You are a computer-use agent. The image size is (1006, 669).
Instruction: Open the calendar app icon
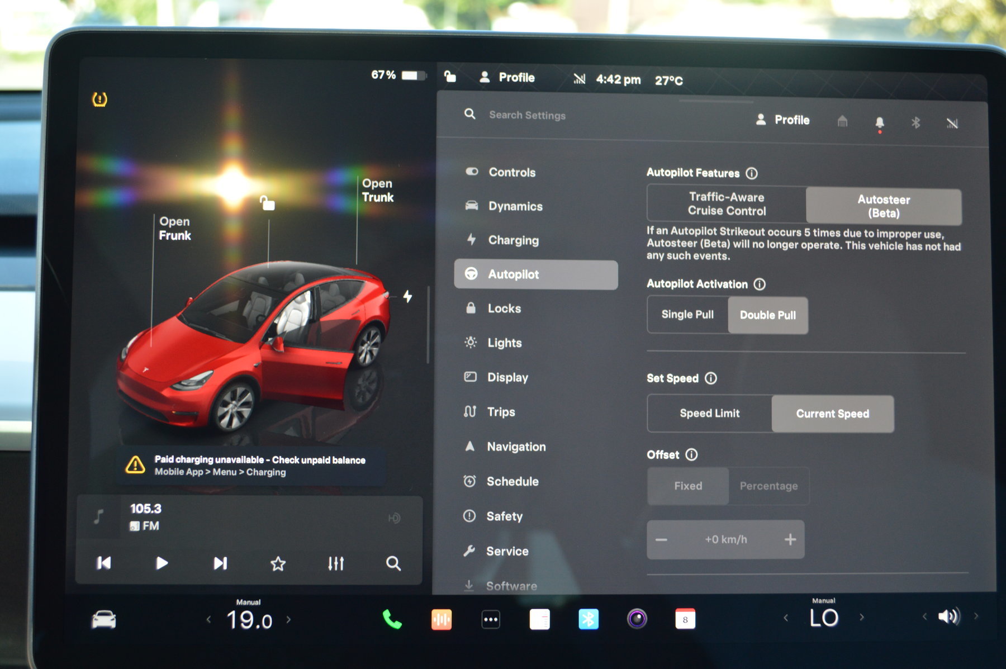(x=685, y=619)
